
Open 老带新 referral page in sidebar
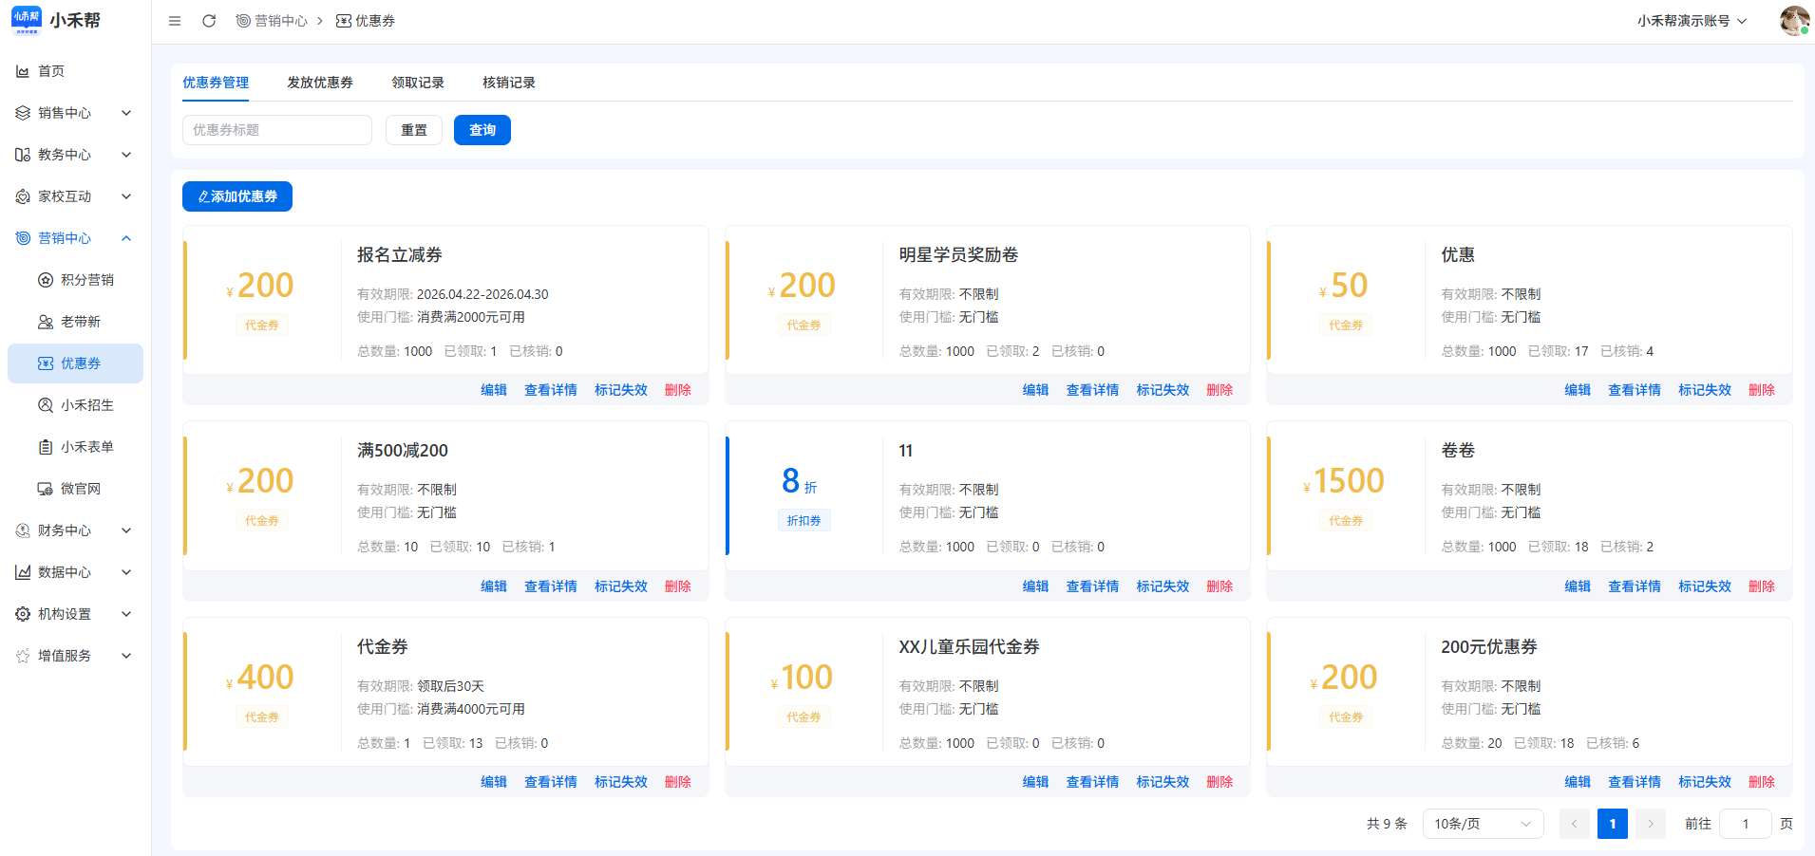click(80, 322)
